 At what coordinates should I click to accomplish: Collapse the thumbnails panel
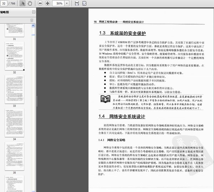point(34,12)
